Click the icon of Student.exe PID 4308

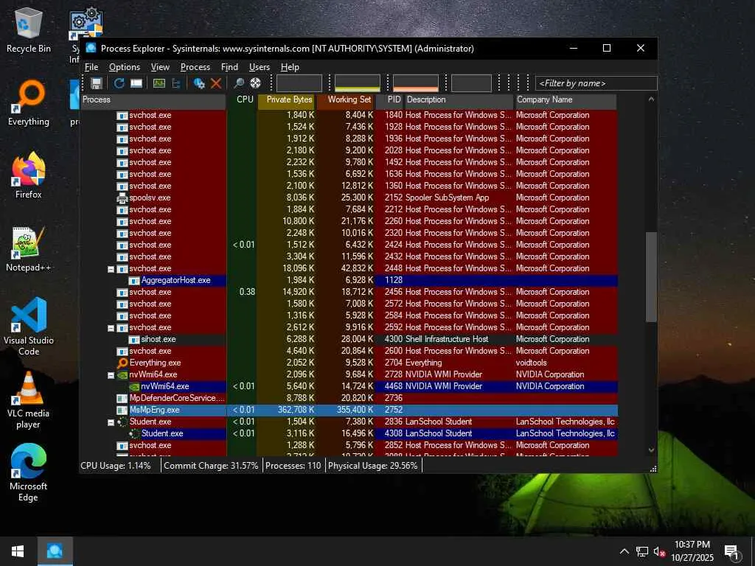(134, 433)
